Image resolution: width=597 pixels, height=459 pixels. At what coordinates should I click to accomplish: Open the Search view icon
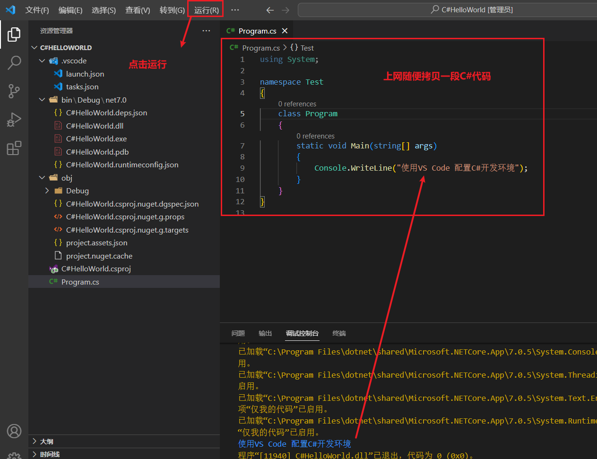pyautogui.click(x=14, y=62)
